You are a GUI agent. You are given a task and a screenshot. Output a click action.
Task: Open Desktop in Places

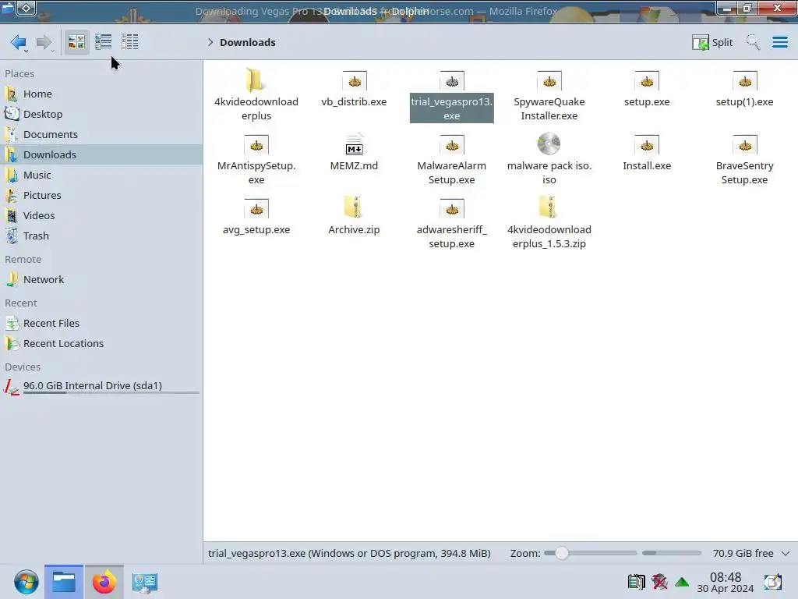(101, 114)
